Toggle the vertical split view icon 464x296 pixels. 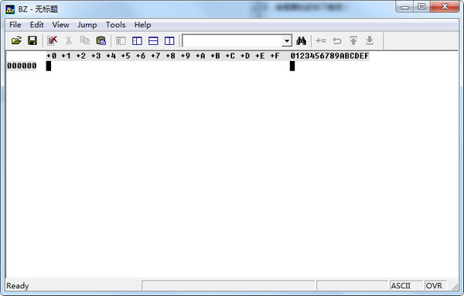pos(169,40)
